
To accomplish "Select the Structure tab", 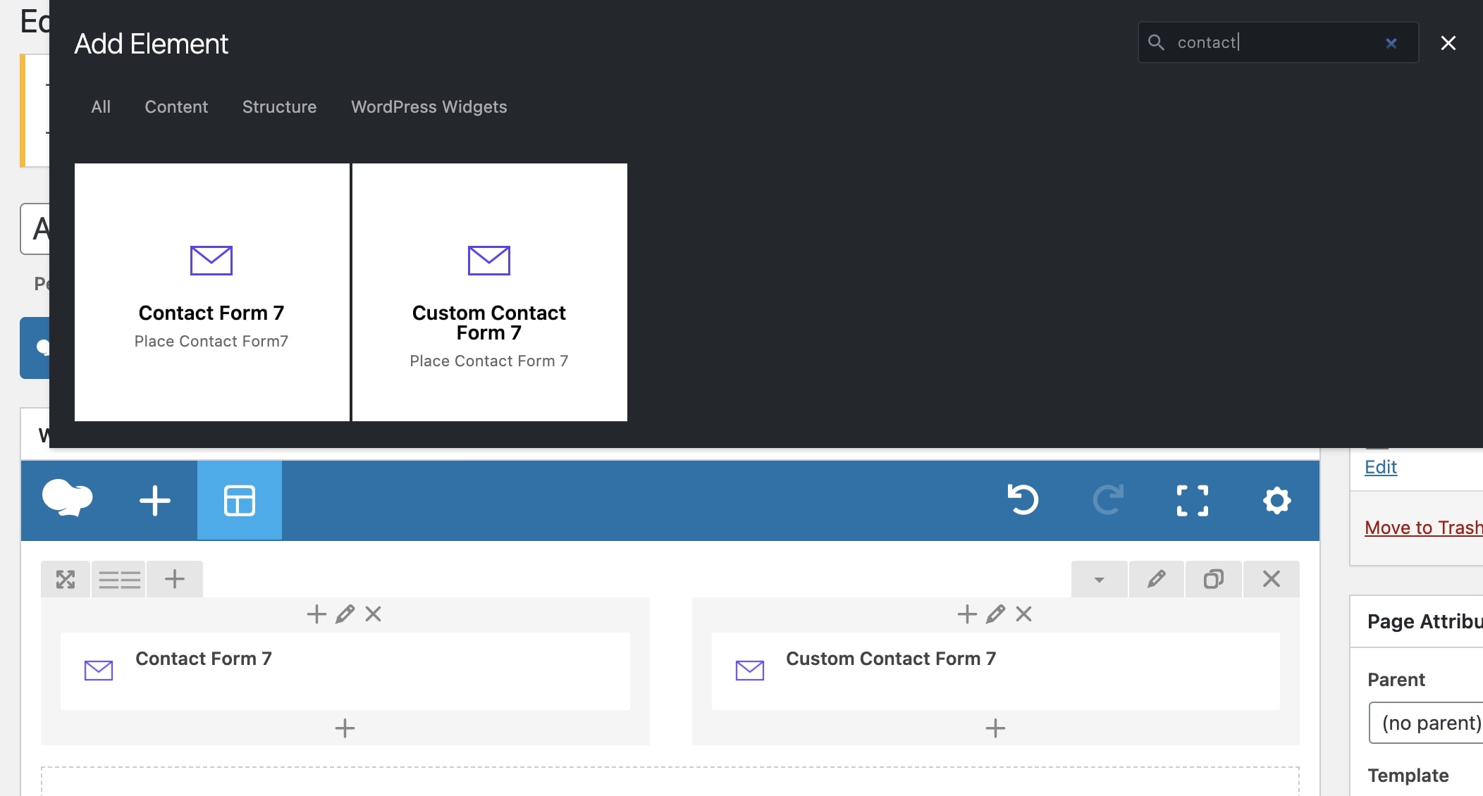I will click(x=279, y=107).
